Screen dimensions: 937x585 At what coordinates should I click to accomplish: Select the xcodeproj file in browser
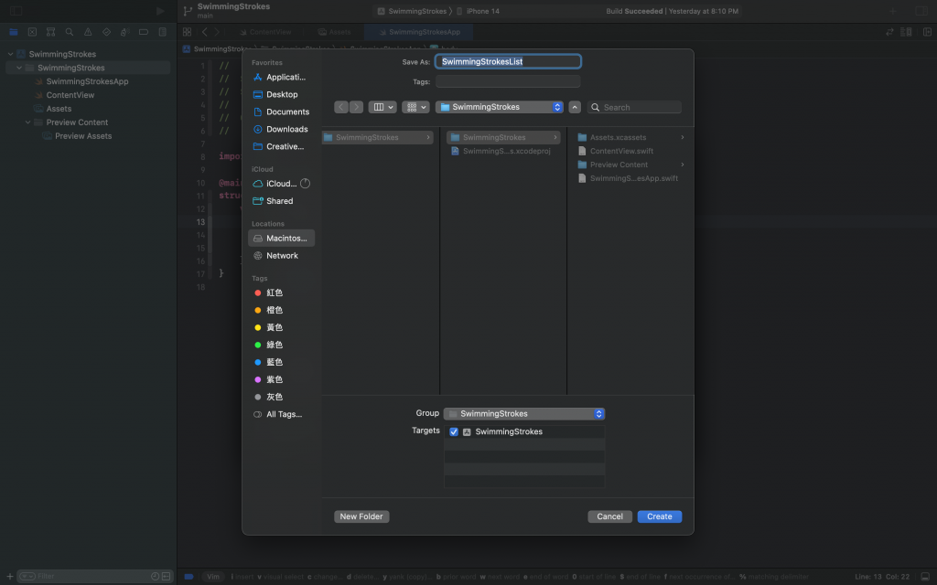tap(503, 151)
